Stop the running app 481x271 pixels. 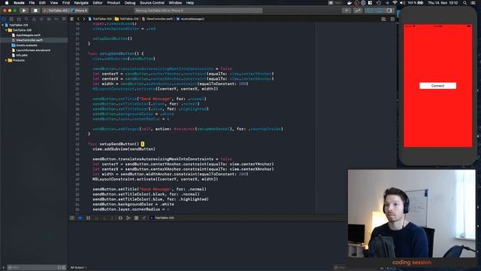[35, 11]
